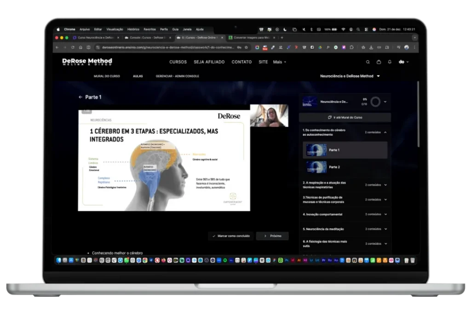The width and height of the screenshot is (471, 314).
Task: Click the site info icon in address bar
Action: click(98, 47)
